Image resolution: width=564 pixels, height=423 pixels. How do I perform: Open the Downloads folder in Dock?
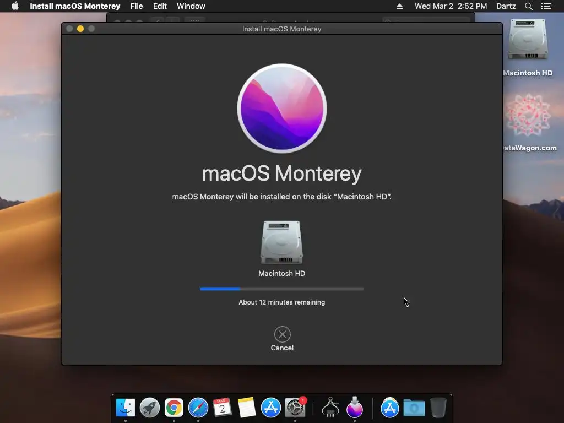tap(414, 408)
